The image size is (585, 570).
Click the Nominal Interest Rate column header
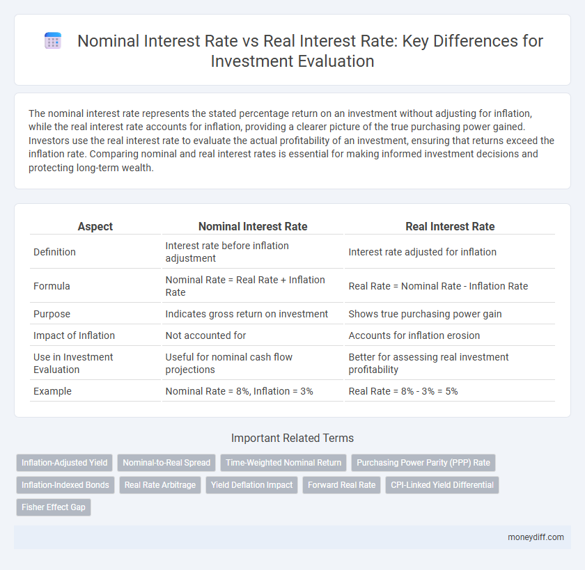click(x=253, y=226)
